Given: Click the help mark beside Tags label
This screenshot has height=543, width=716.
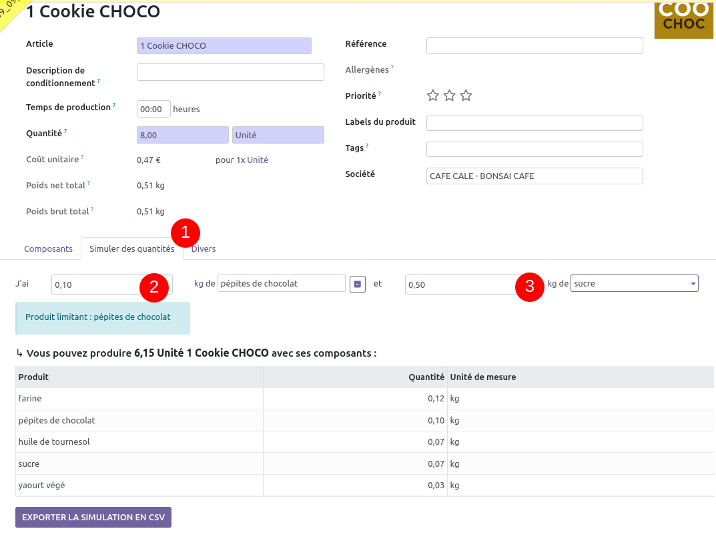Looking at the screenshot, I should [x=368, y=146].
